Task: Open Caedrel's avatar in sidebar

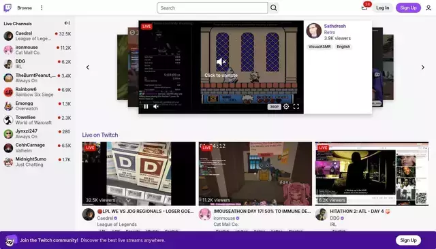Action: click(8, 36)
